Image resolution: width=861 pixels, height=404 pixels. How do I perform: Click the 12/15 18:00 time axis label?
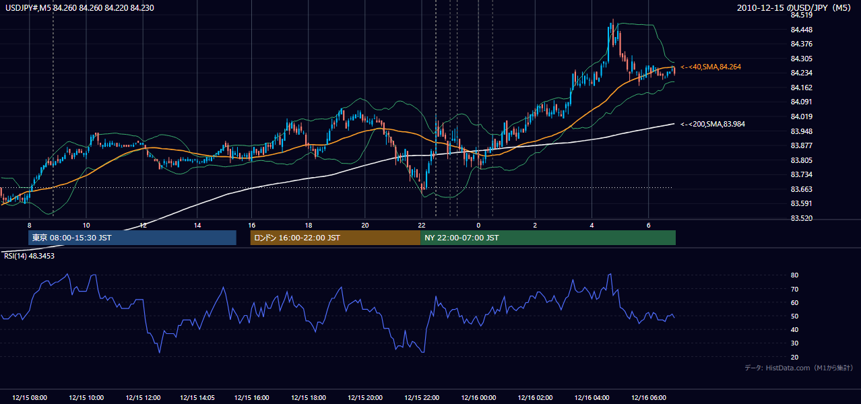[x=310, y=398]
